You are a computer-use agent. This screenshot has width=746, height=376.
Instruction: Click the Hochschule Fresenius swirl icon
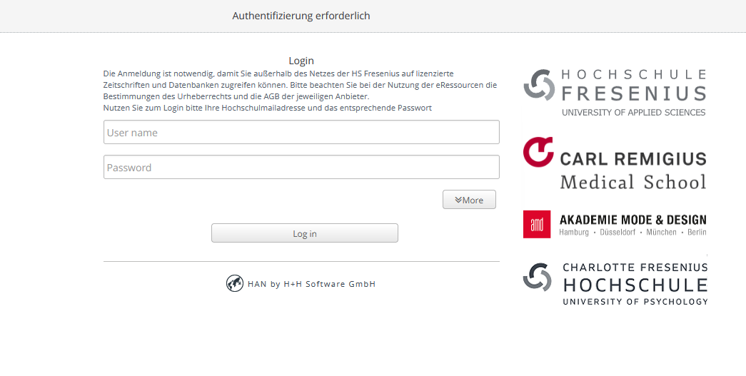(538, 84)
